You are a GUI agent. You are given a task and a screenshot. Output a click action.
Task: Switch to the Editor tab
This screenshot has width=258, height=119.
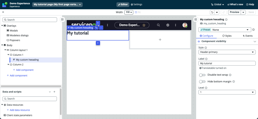click(x=123, y=5)
